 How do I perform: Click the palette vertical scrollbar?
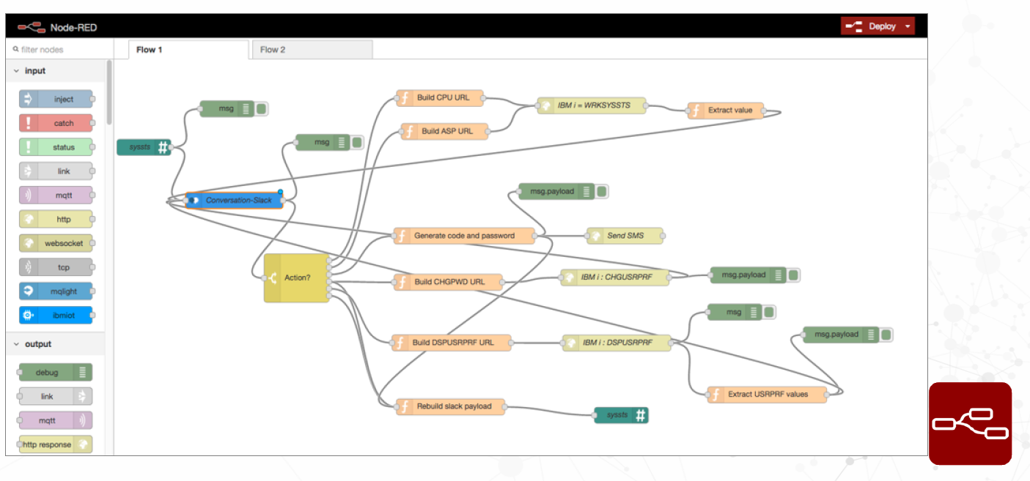click(x=109, y=94)
